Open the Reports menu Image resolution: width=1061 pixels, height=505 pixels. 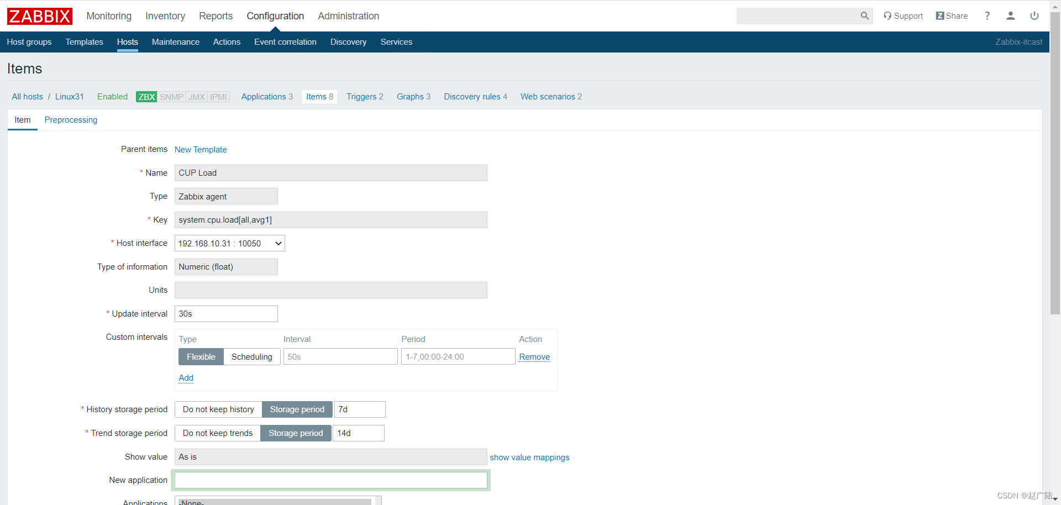point(216,16)
